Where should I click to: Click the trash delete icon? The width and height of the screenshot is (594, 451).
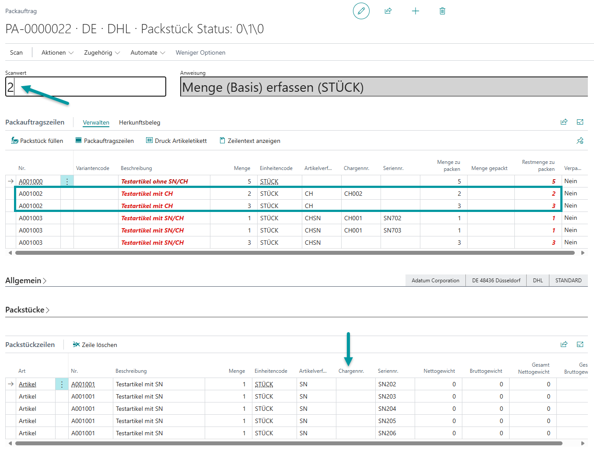tap(442, 11)
